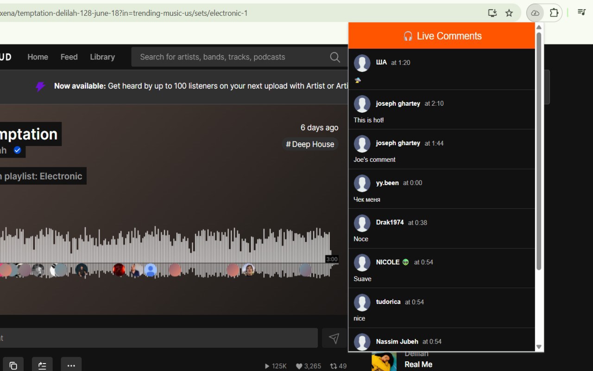Viewport: 593px width, 371px height.
Task: Click the Temptation track title
Action: coord(29,134)
